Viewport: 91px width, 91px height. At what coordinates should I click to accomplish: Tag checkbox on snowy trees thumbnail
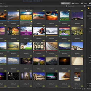click(x=47, y=37)
